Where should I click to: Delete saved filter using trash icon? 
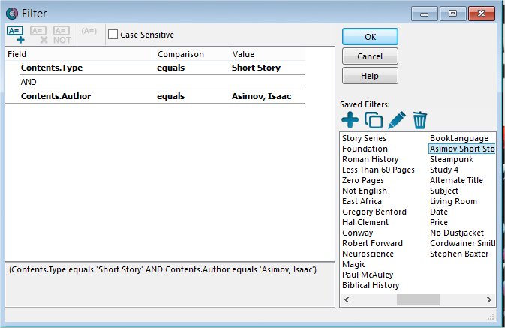click(x=420, y=119)
